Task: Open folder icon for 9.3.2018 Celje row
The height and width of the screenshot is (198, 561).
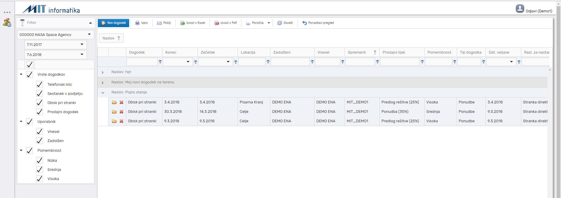Action: point(114,121)
